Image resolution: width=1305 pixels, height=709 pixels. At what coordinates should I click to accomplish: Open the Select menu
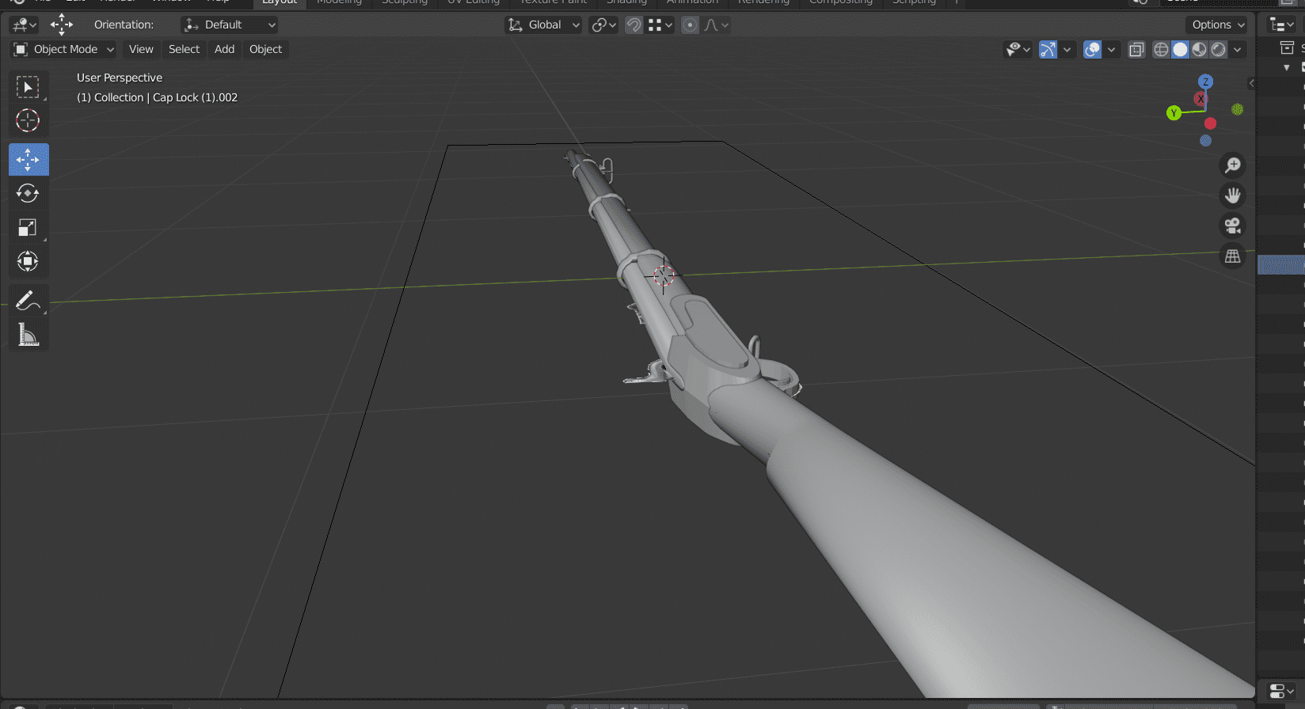pos(184,50)
